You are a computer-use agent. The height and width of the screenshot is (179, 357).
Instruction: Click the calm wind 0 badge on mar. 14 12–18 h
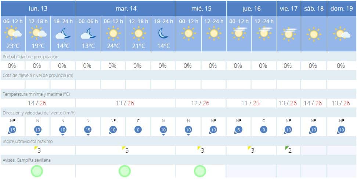pyautogui.click(x=138, y=130)
